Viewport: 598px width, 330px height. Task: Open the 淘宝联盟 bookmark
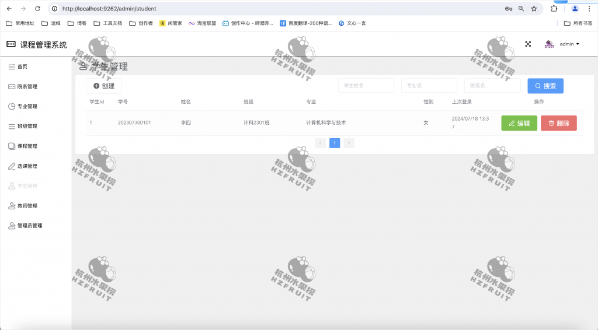(x=202, y=23)
